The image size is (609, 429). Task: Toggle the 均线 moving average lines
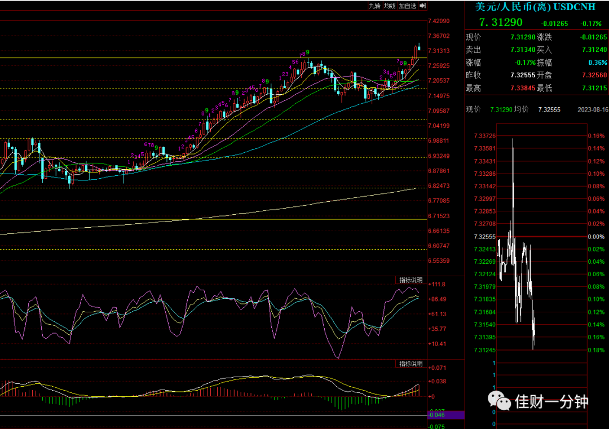click(x=390, y=6)
